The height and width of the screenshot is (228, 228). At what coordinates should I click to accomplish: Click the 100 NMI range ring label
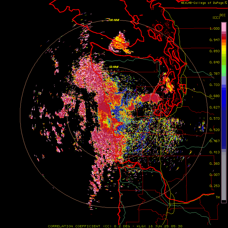click(114, 20)
